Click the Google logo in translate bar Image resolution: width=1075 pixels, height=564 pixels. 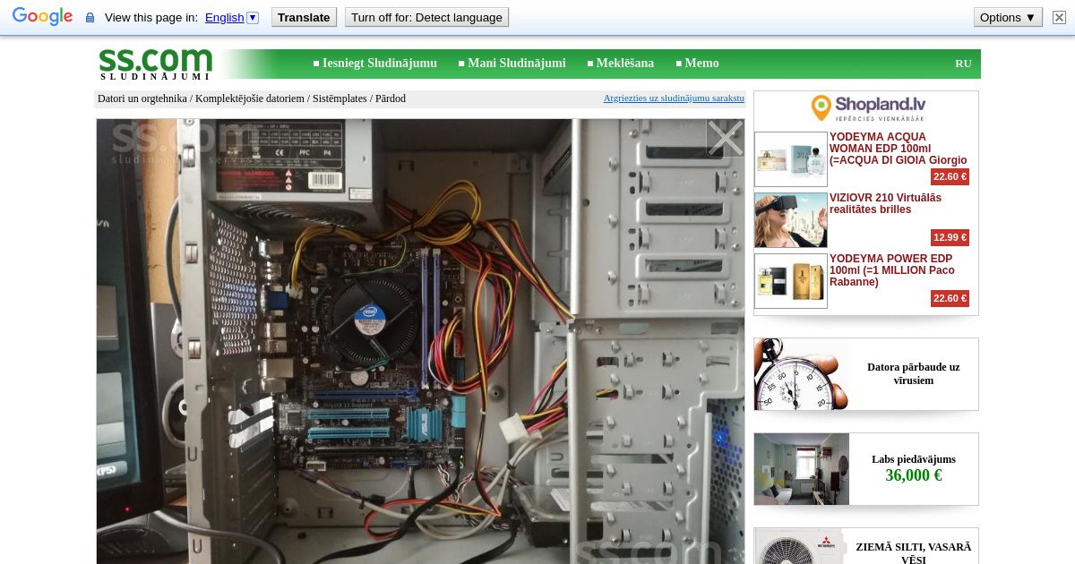(x=42, y=17)
